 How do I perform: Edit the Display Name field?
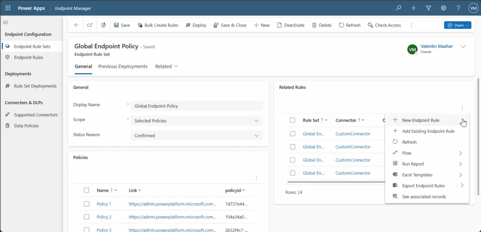197,106
